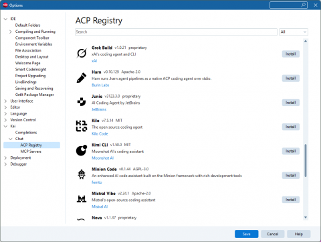Open Project Upgrading options
The height and width of the screenshot is (242, 321).
tap(30, 76)
